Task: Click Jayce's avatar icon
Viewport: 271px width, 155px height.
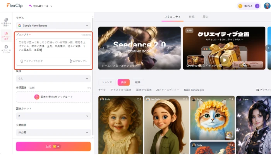Action: pyautogui.click(x=240, y=99)
